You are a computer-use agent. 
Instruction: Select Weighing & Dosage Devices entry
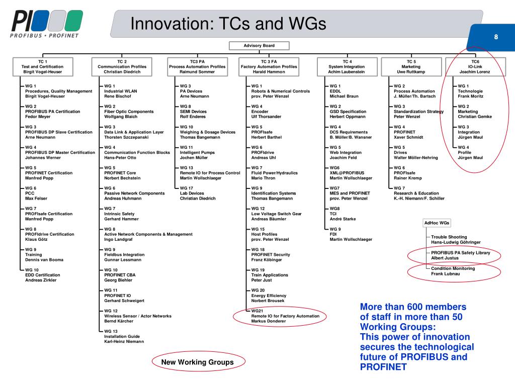(208, 132)
